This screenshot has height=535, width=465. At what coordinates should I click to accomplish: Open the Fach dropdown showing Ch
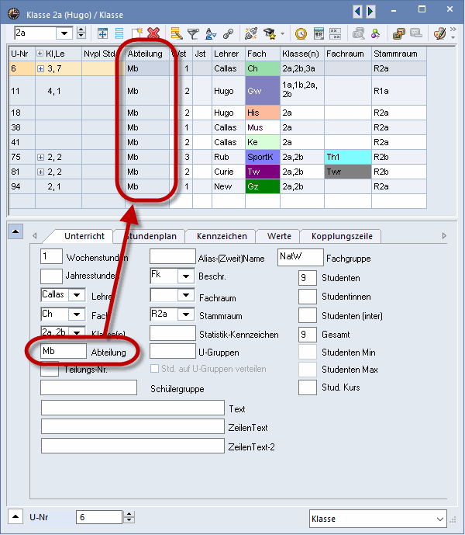(77, 314)
